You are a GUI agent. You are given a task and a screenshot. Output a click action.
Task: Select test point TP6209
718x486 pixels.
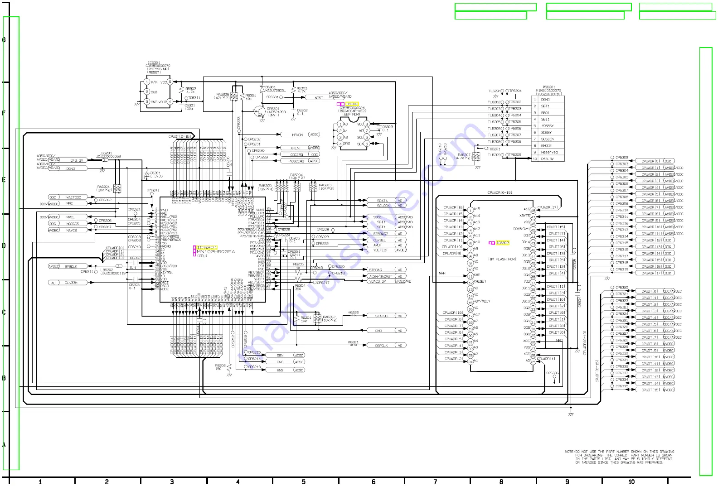(x=514, y=155)
